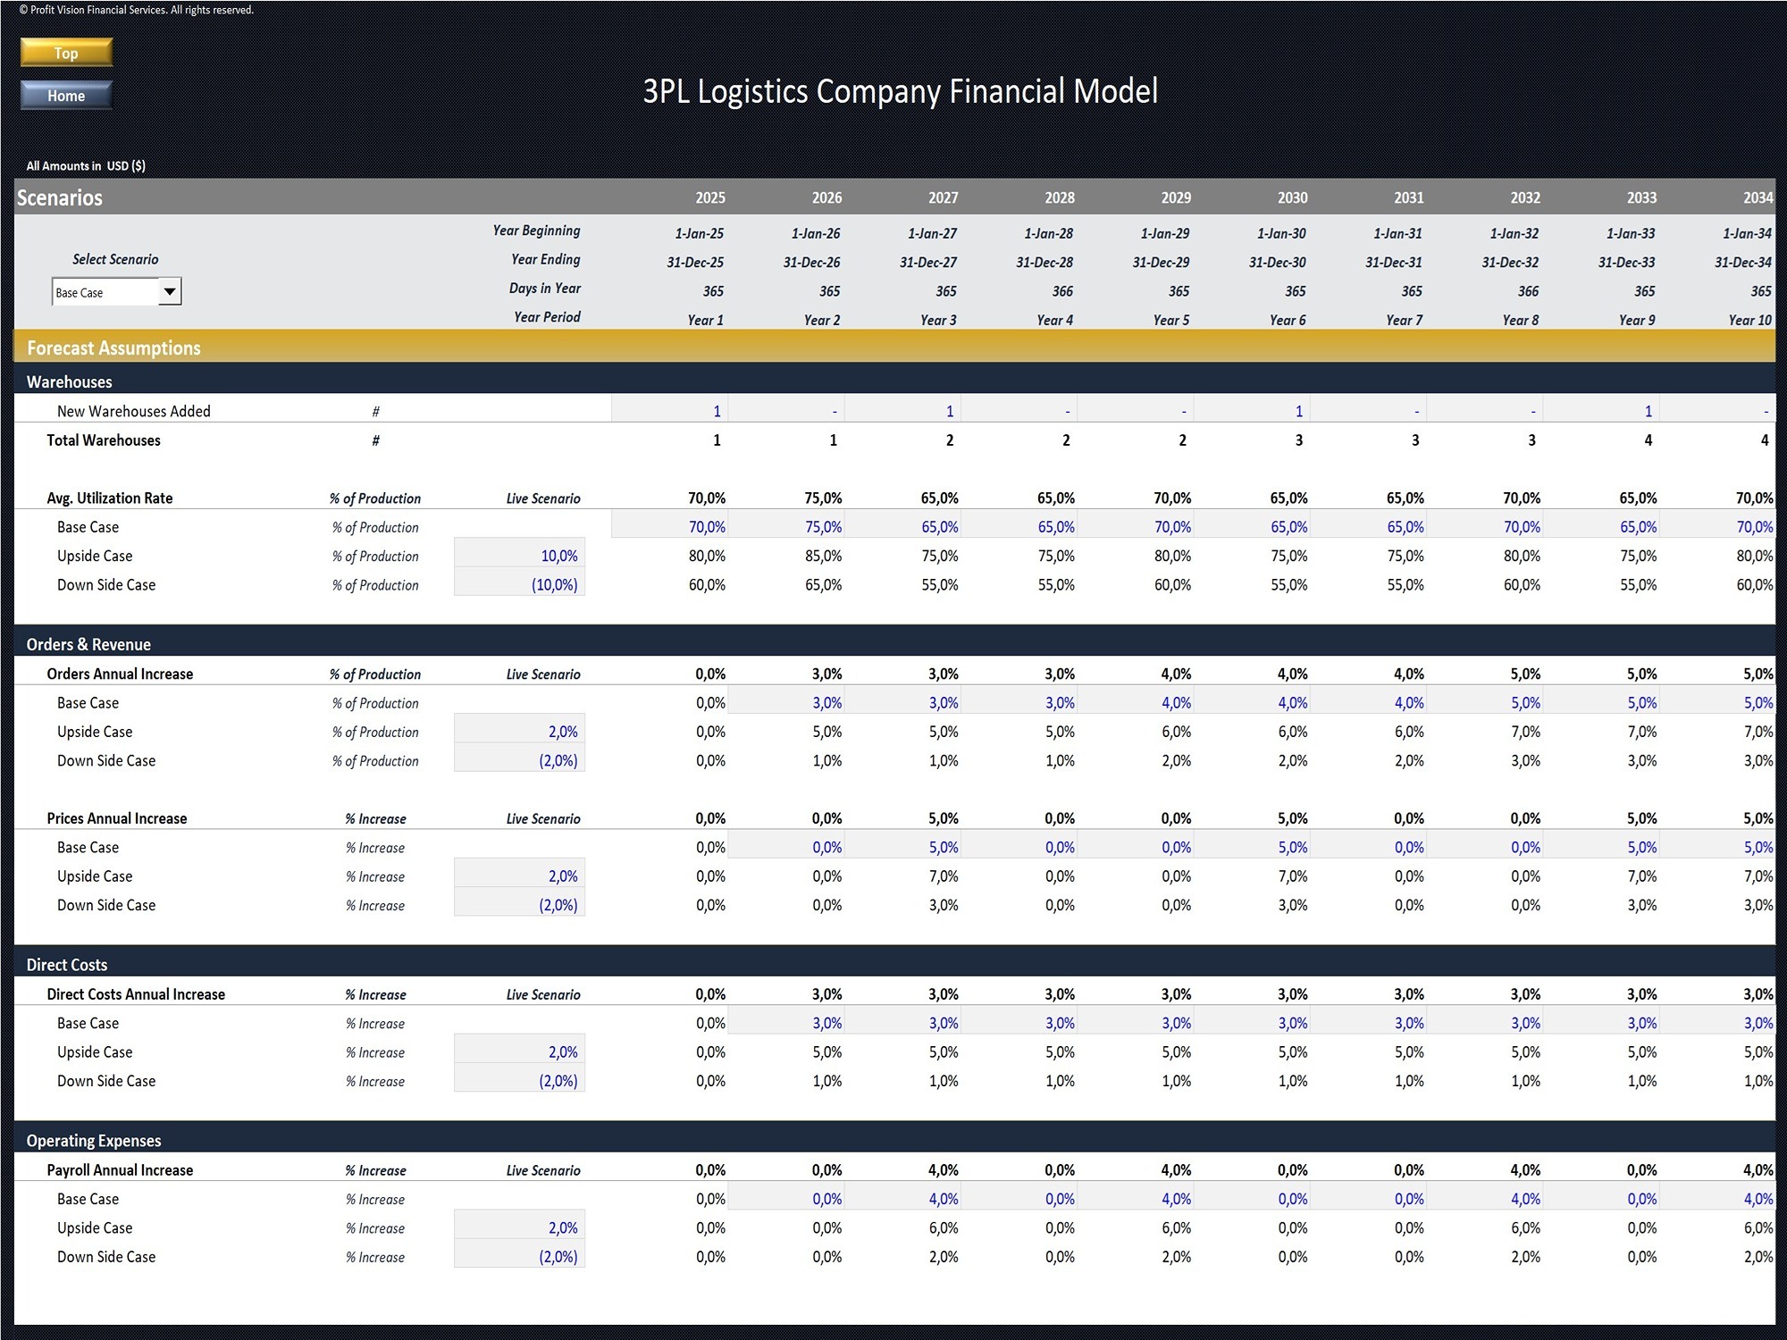Click the 31-Dec-32 year ending date
This screenshot has height=1340, width=1787.
click(1510, 263)
